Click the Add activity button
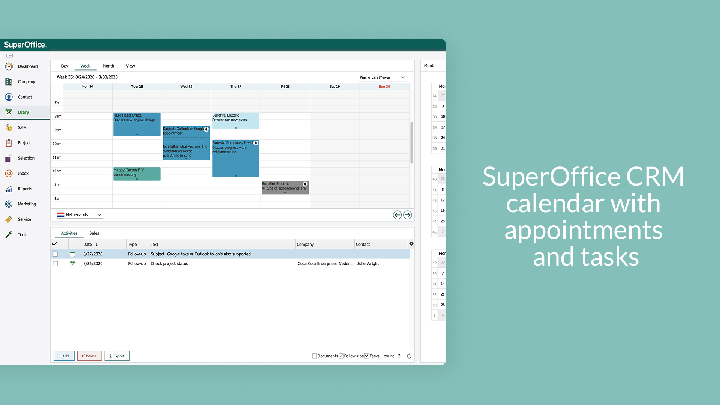This screenshot has height=405, width=720. pyautogui.click(x=63, y=355)
